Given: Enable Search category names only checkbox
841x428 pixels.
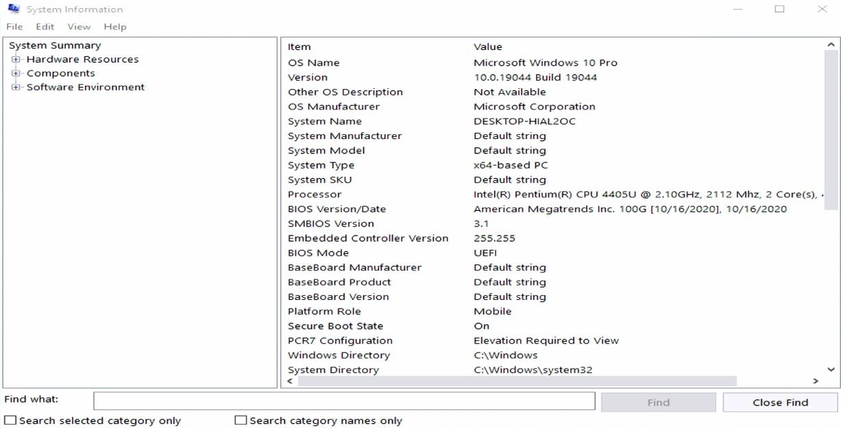Looking at the screenshot, I should [x=241, y=420].
